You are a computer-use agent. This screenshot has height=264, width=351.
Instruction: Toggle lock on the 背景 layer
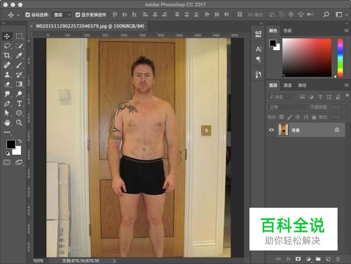336,130
